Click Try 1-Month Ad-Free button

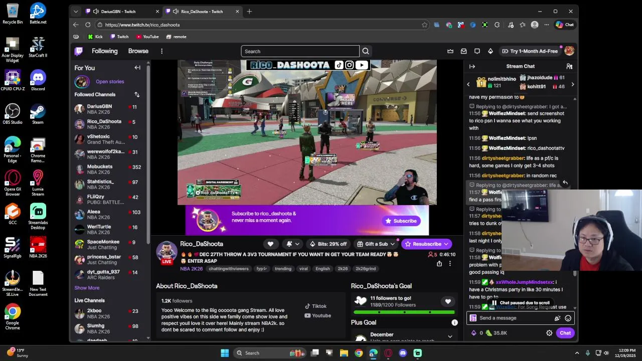coord(530,51)
